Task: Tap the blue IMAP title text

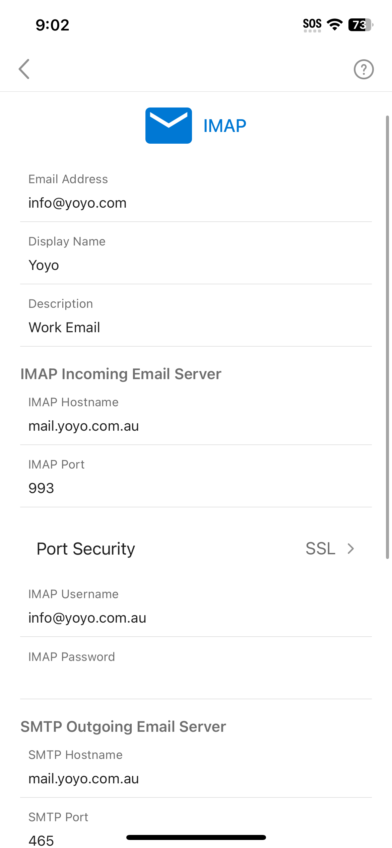Action: click(x=225, y=126)
